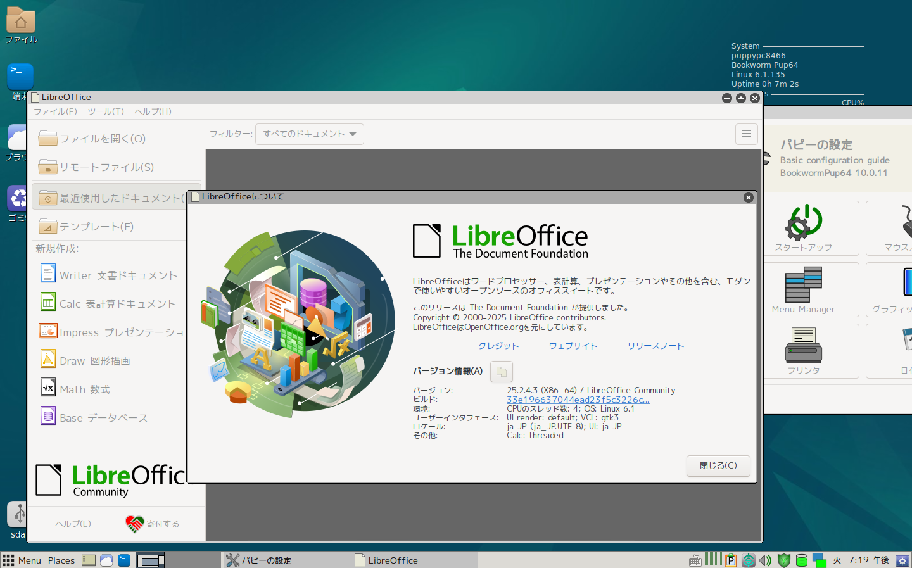Click the keyboard tray icon
This screenshot has width=912, height=568.
(x=695, y=560)
